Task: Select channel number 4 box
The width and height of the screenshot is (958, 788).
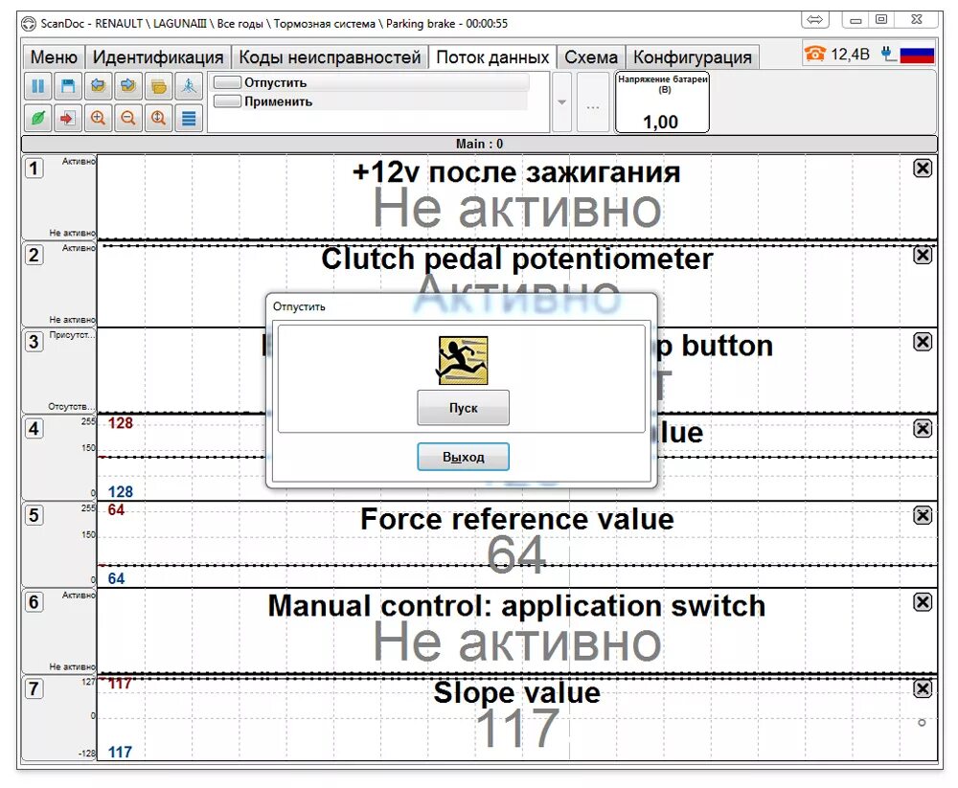Action: click(x=34, y=428)
